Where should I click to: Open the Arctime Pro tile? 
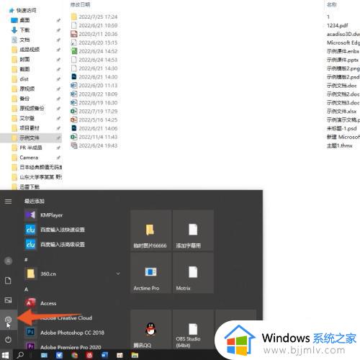click(150, 273)
